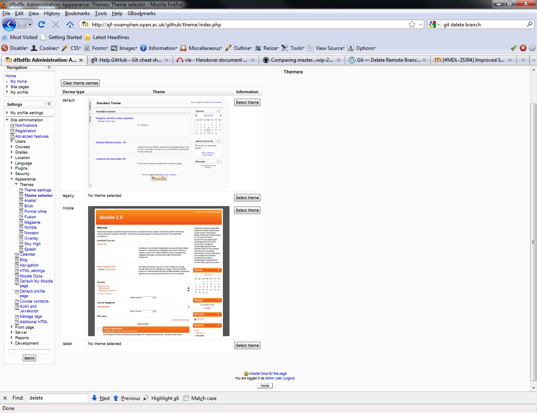Switch to Git Delete Remote Branch tab

tap(388, 60)
